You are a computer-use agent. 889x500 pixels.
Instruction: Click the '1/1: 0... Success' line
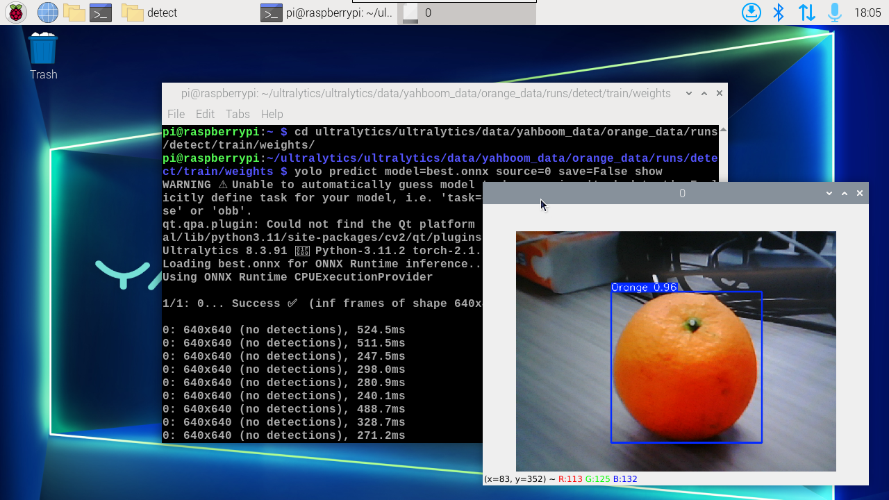[322, 303]
